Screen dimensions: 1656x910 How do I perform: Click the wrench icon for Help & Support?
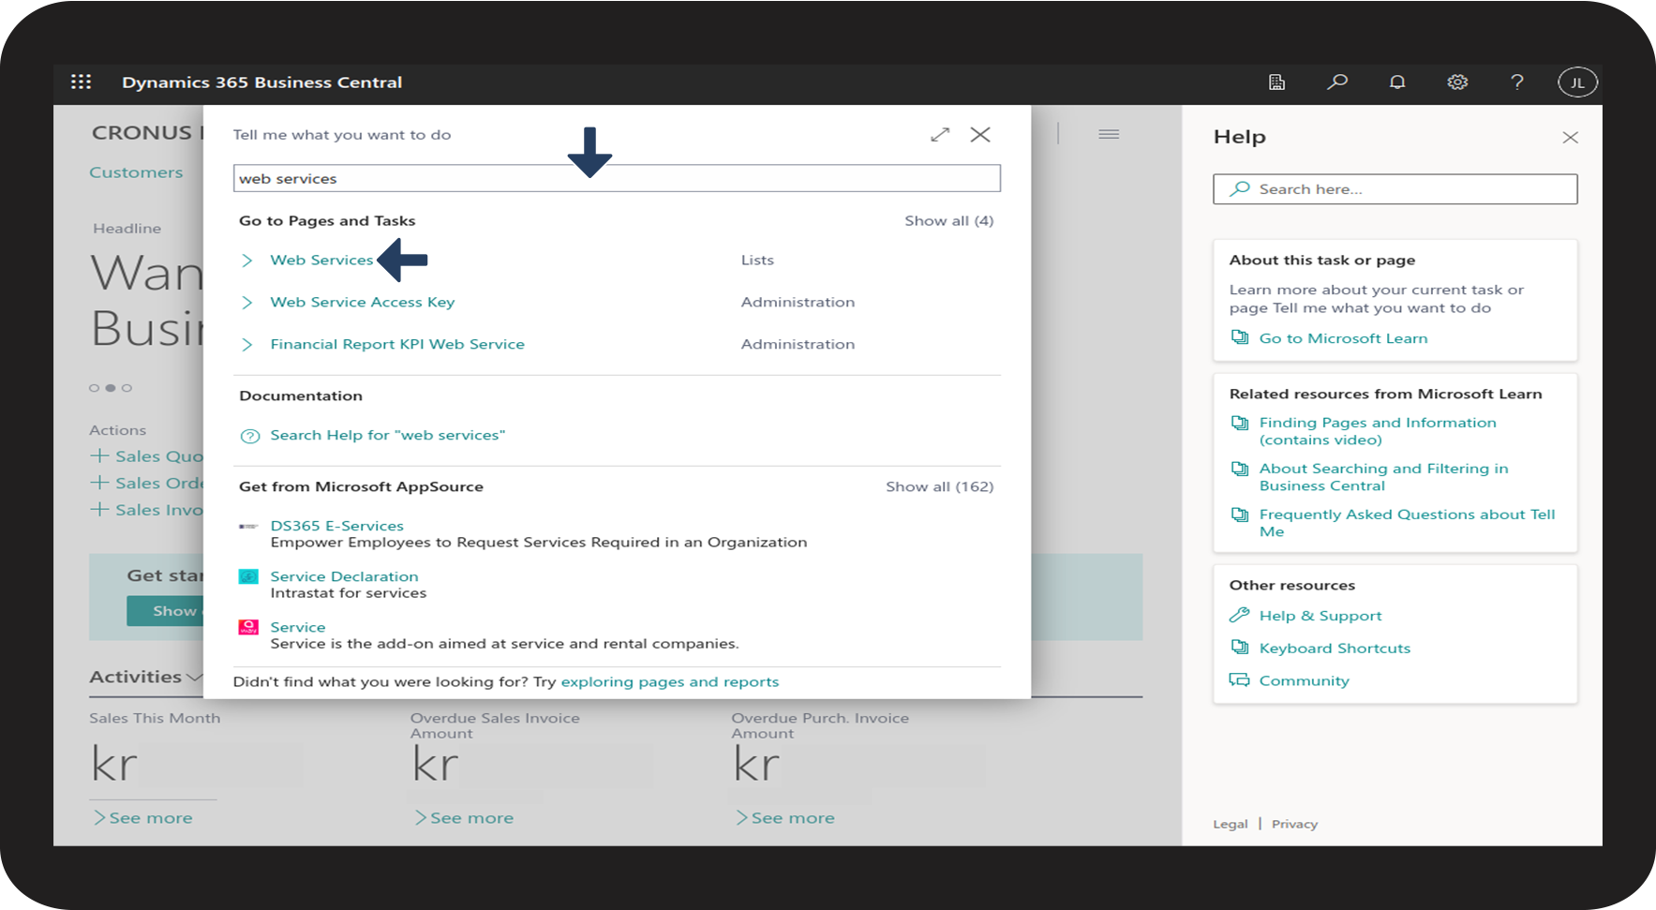[1240, 615]
